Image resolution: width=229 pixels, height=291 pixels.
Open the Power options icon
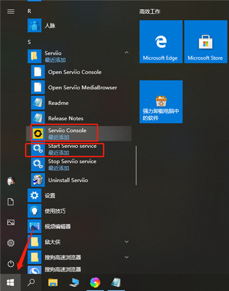coord(11,264)
